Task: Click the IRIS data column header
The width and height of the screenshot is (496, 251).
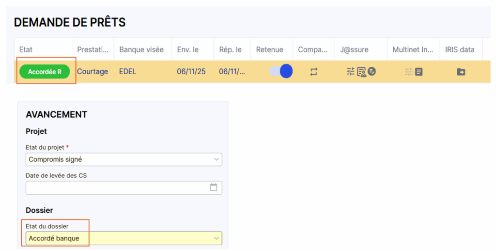Action: pyautogui.click(x=460, y=49)
